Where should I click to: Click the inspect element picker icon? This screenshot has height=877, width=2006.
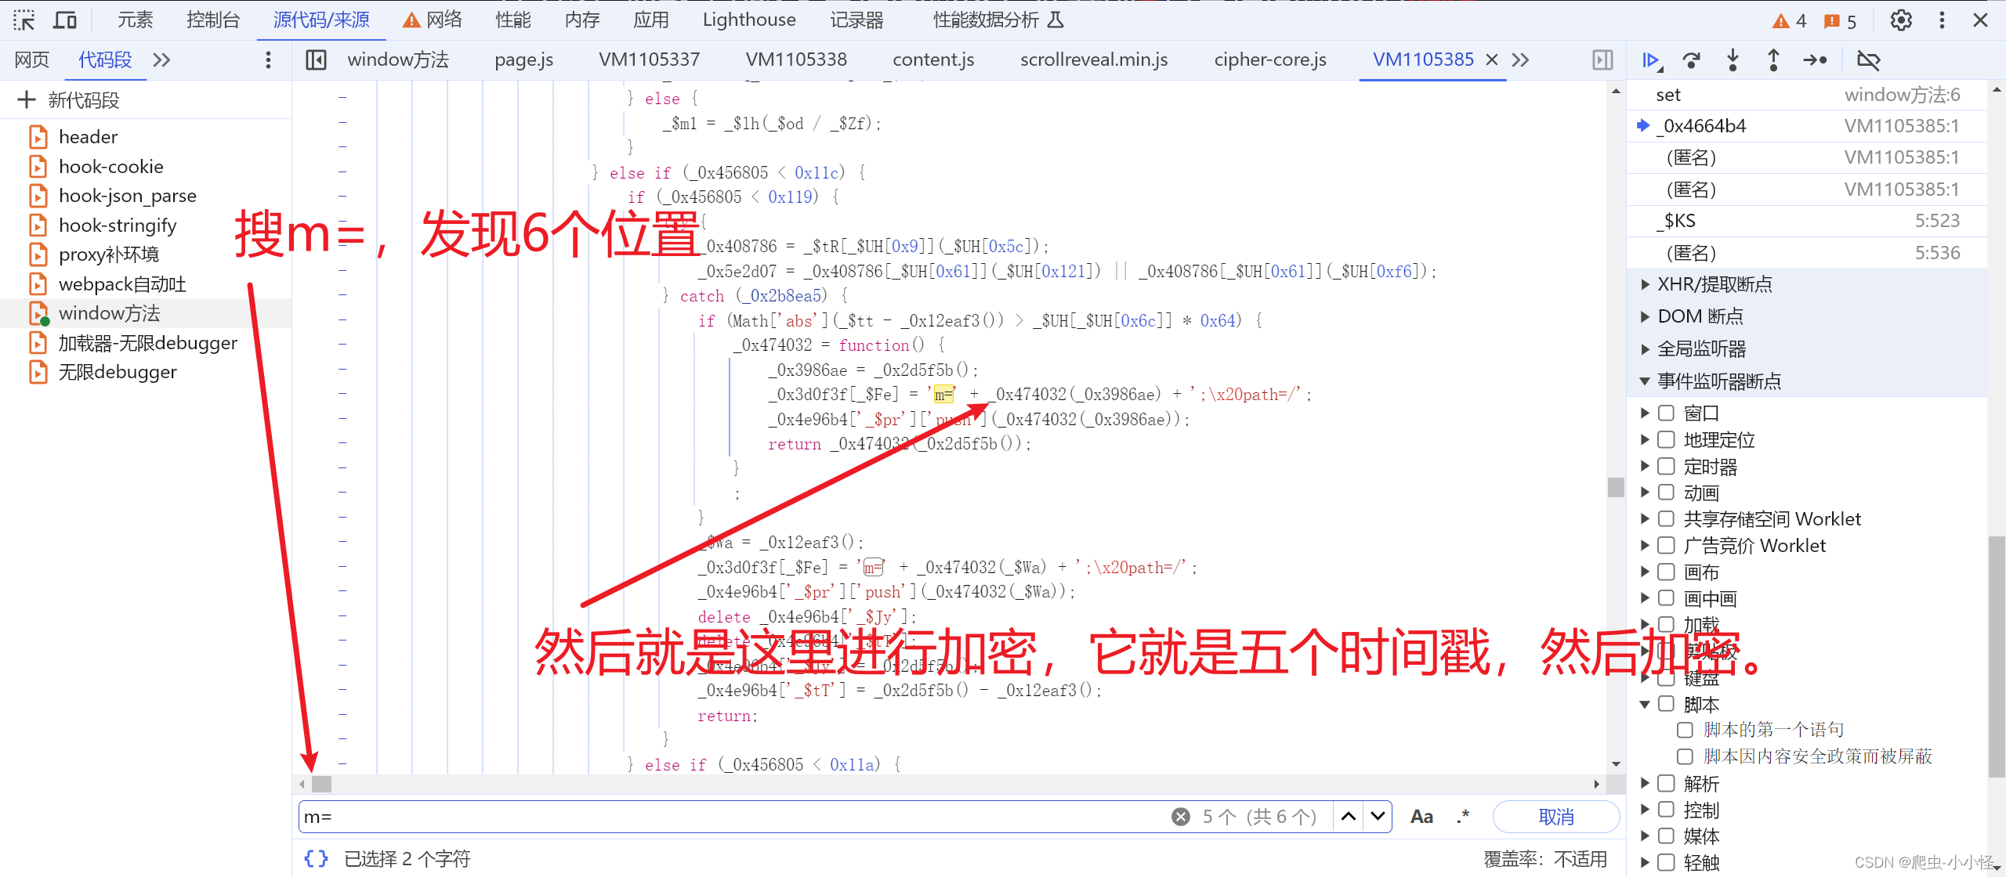24,20
